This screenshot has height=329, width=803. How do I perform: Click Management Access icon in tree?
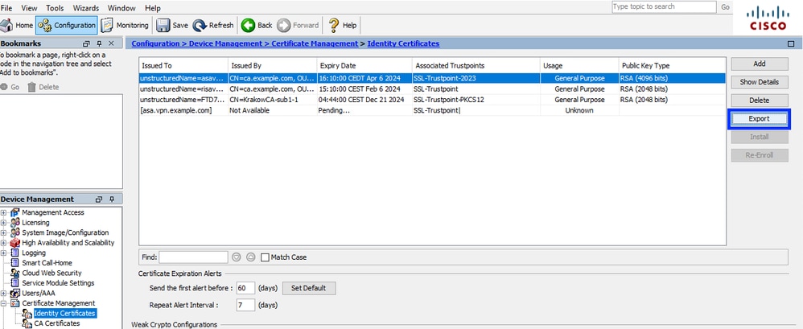pyautogui.click(x=14, y=212)
